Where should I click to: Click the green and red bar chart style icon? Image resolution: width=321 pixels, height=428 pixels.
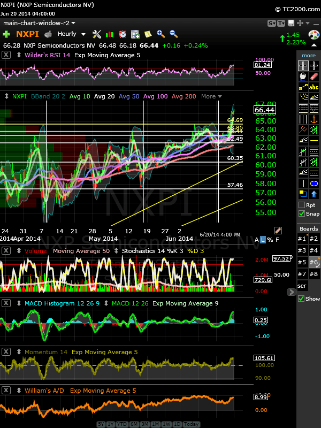[x=110, y=34]
